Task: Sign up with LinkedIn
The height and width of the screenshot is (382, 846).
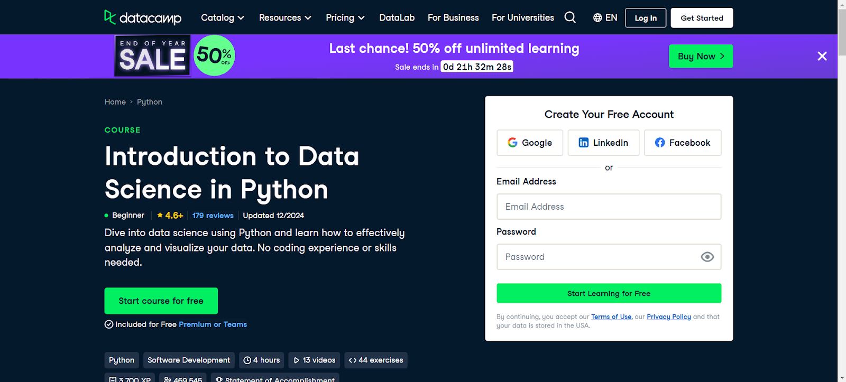Action: pos(603,143)
